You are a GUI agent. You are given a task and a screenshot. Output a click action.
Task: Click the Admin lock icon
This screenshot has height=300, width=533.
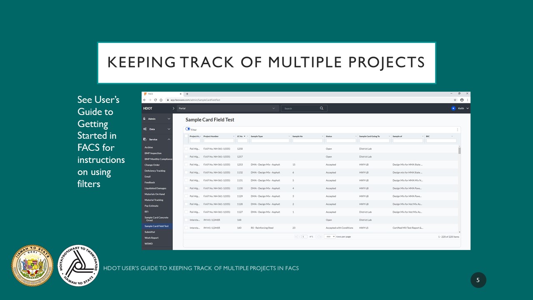point(144,119)
